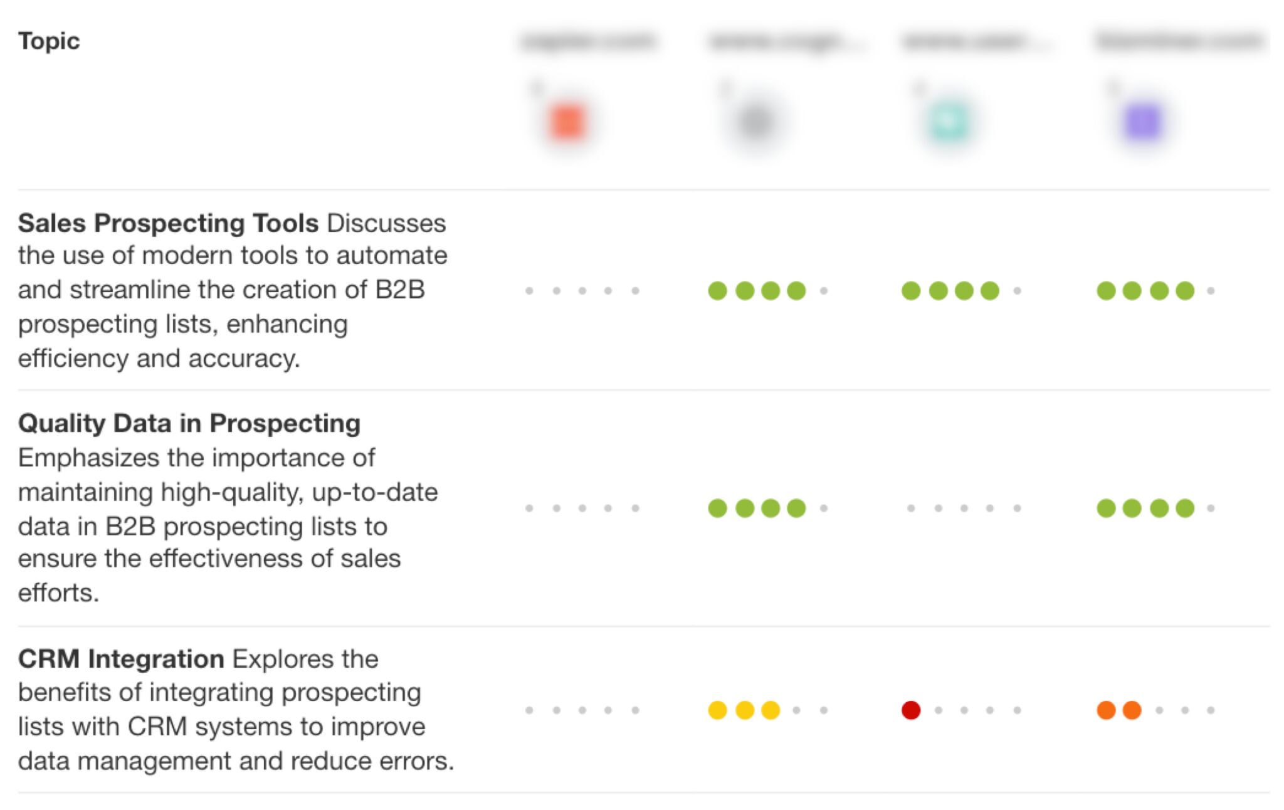
Task: Select the Quality Data in Prospecting topic title
Action: pos(189,423)
